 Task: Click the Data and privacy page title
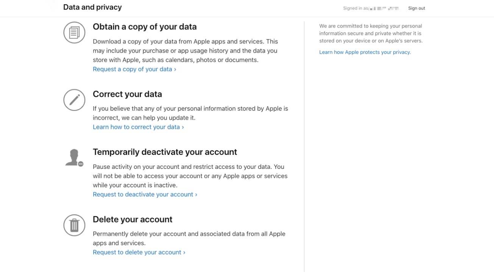pos(92,7)
